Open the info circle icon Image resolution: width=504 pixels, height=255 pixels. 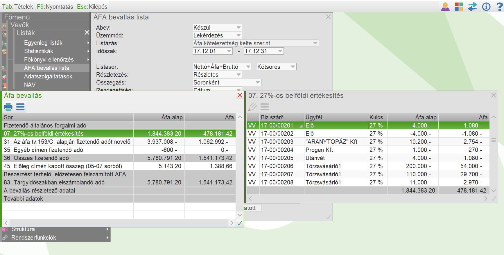pos(486,7)
